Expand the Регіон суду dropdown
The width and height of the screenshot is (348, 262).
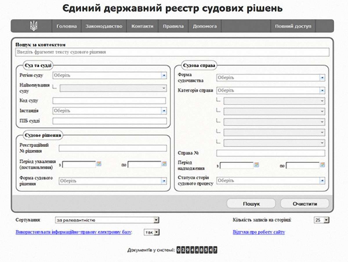coord(110,75)
